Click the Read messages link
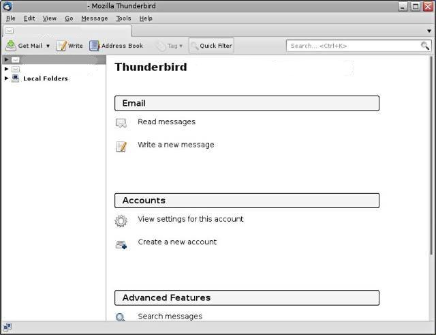Screen dimensions: 436x335 click(x=166, y=121)
